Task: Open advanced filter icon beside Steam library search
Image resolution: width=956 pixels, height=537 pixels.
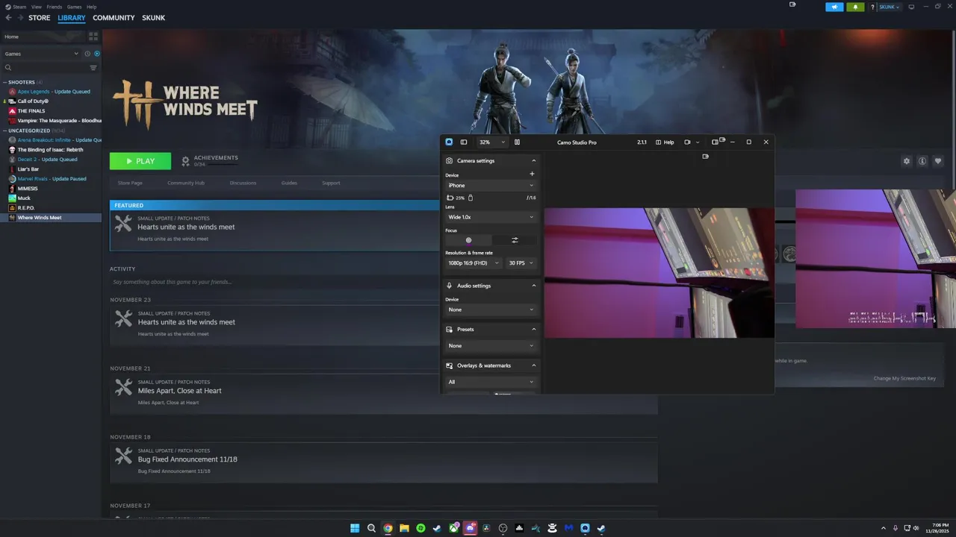Action: pyautogui.click(x=93, y=68)
